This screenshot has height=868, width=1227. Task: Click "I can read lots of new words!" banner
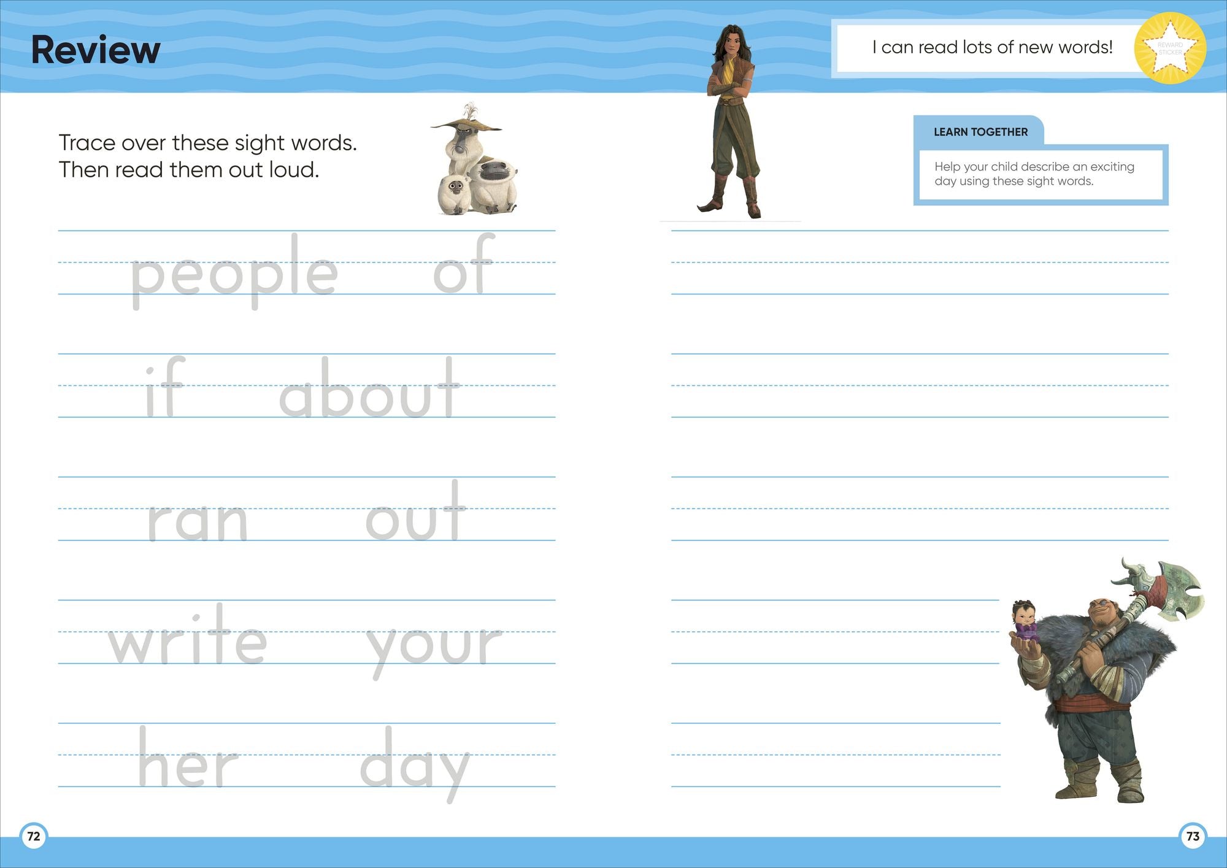tap(992, 47)
